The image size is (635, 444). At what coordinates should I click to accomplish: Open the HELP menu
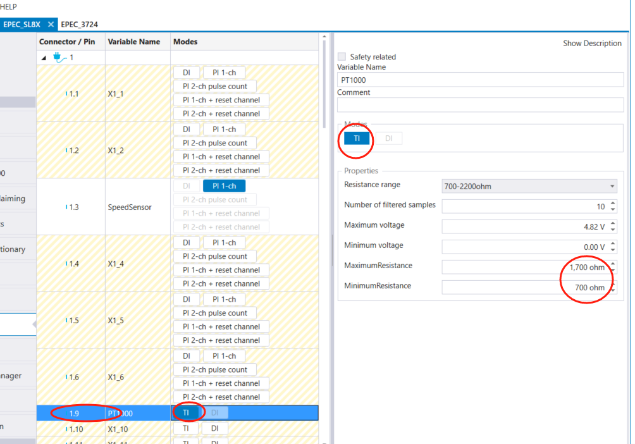coord(9,6)
